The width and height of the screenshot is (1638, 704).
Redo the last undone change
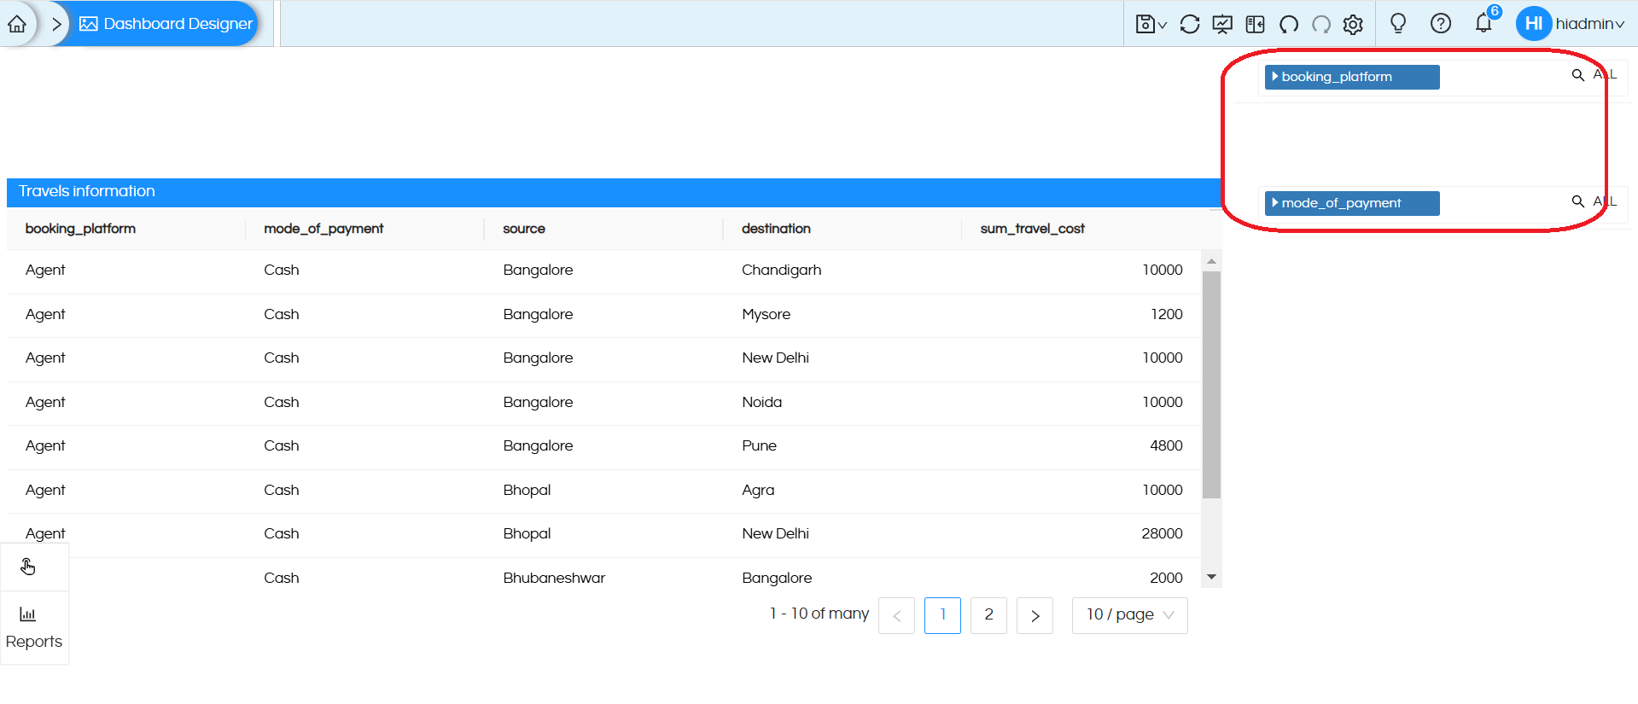(1321, 24)
